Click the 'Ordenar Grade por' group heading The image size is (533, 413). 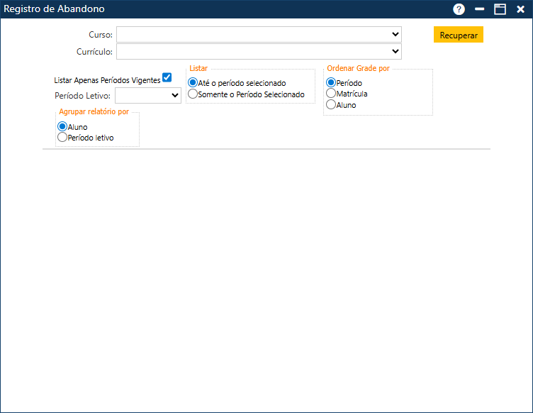coord(358,69)
